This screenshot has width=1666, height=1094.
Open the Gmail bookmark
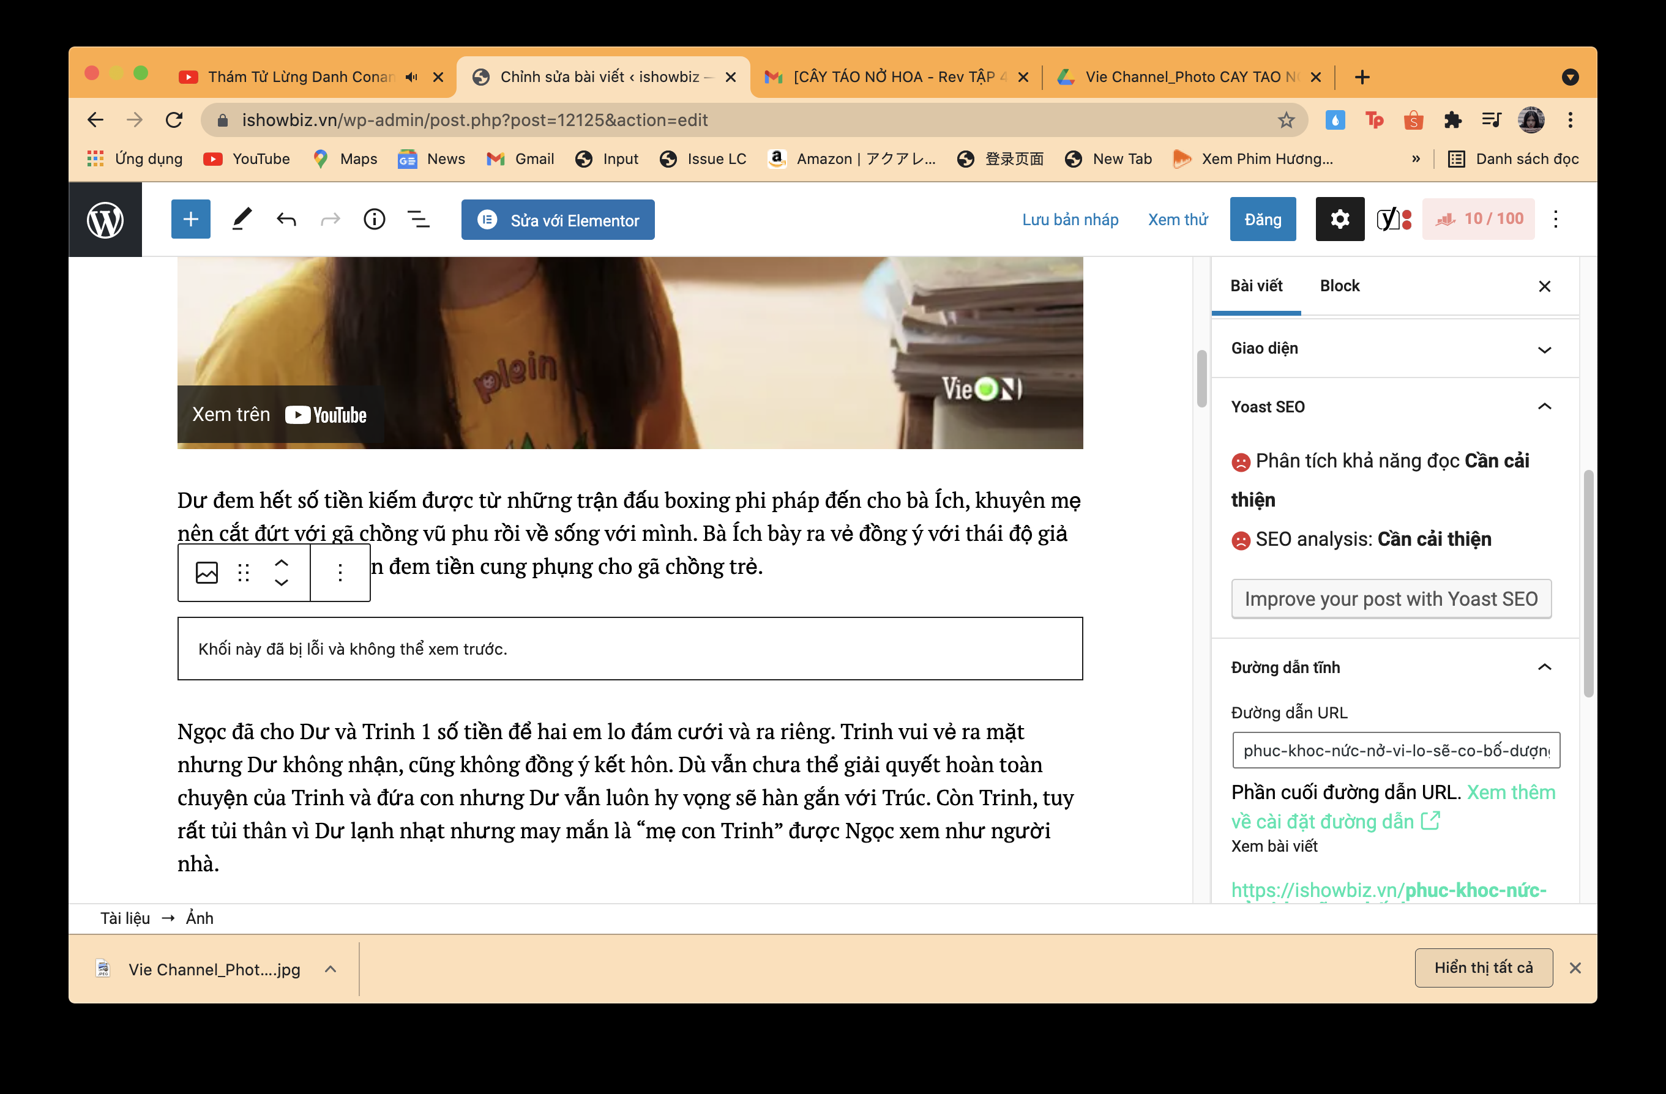pos(520,159)
